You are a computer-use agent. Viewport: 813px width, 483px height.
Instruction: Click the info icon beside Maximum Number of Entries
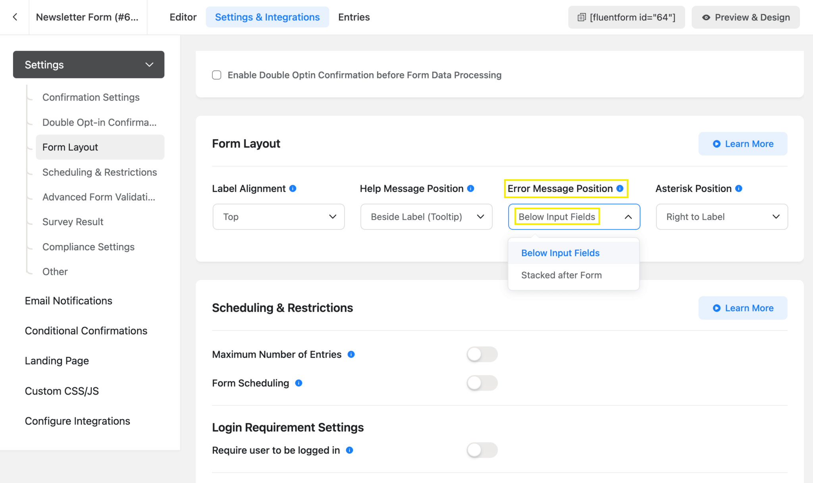point(351,354)
